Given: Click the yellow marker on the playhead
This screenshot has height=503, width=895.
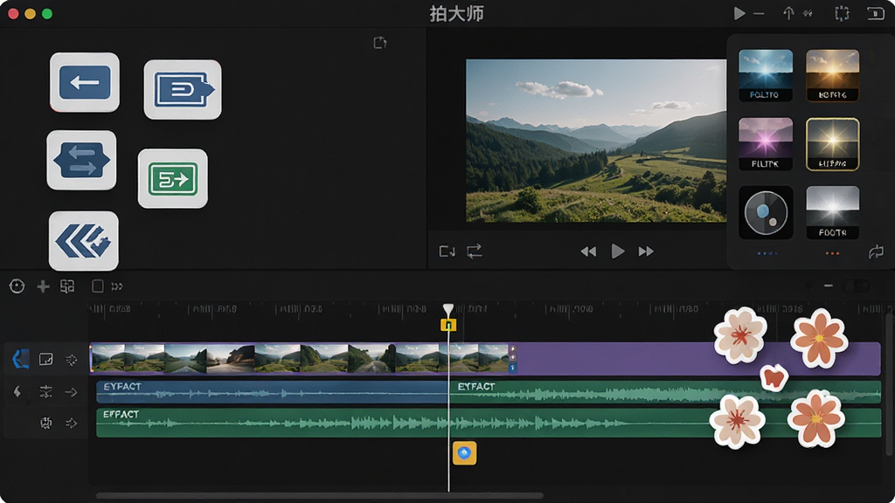Looking at the screenshot, I should (x=448, y=325).
